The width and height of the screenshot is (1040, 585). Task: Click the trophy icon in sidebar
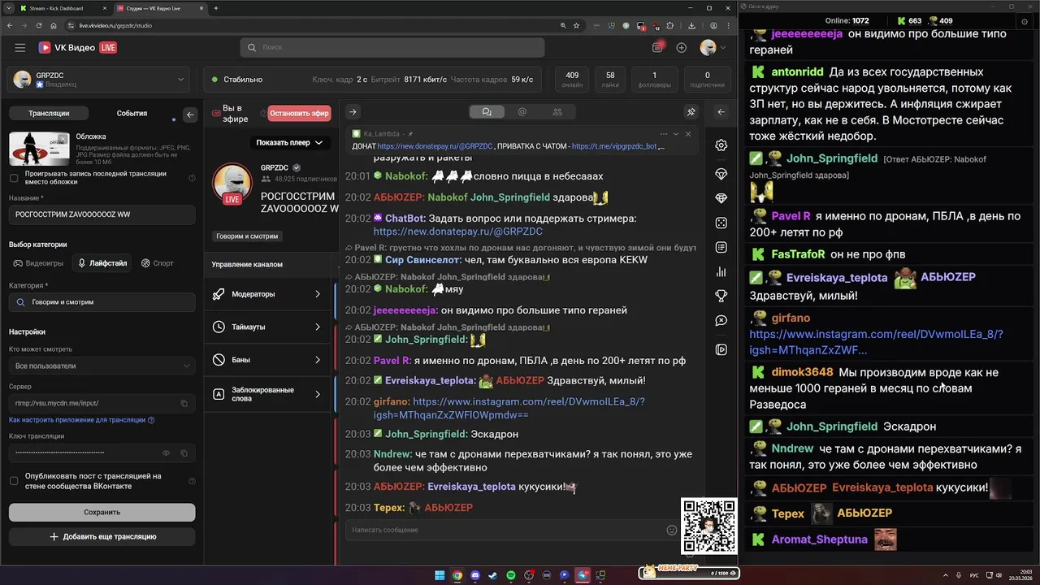pos(721,296)
